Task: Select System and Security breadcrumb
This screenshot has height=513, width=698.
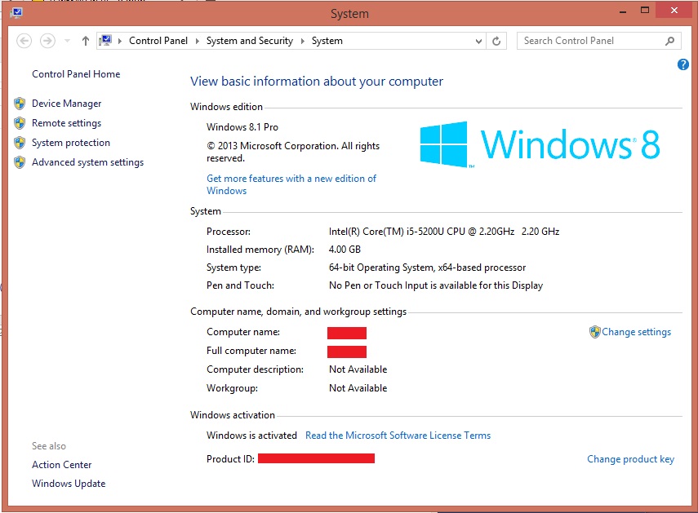Action: coord(250,41)
